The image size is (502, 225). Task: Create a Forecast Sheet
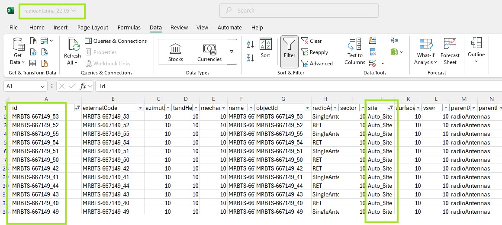pyautogui.click(x=450, y=52)
